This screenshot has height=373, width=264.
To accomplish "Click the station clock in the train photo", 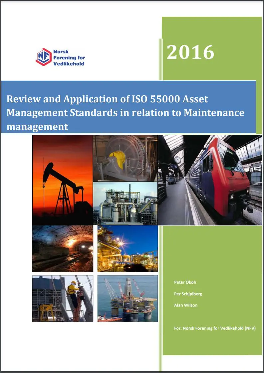I will (x=177, y=160).
